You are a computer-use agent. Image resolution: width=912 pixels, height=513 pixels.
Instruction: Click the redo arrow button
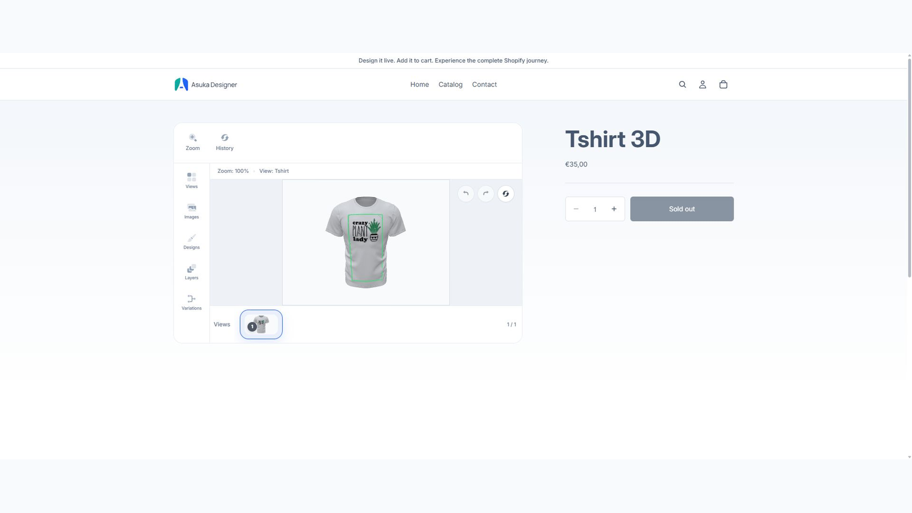click(x=486, y=194)
